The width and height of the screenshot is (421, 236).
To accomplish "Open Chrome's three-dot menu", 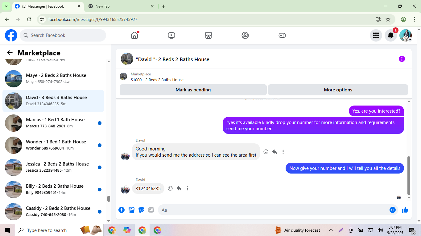I will [x=415, y=19].
